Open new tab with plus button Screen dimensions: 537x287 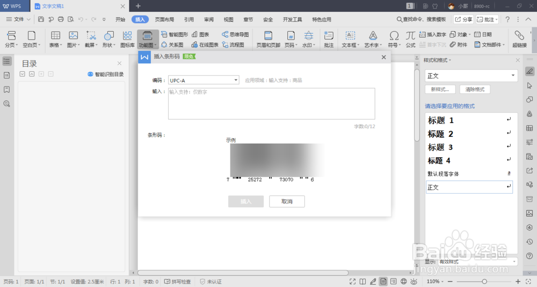[x=138, y=6]
